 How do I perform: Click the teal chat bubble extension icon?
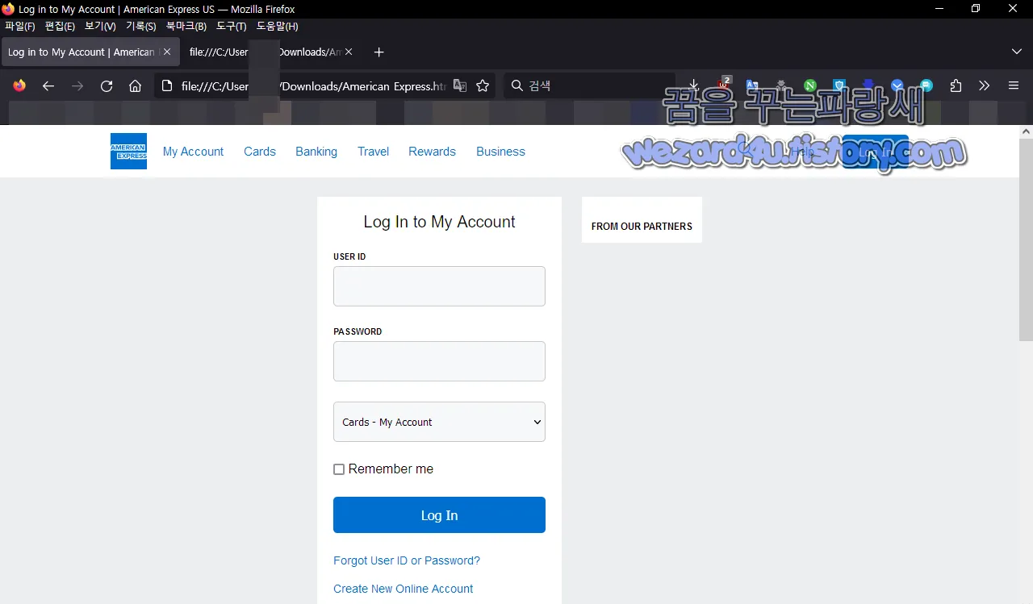pyautogui.click(x=926, y=85)
